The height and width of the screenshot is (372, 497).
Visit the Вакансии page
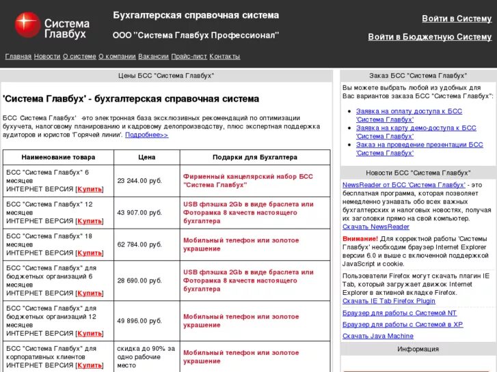point(153,57)
